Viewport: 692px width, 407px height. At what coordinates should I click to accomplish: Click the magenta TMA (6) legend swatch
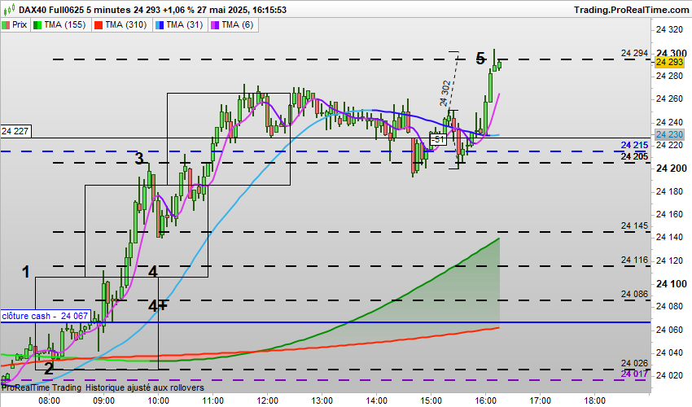click(216, 25)
